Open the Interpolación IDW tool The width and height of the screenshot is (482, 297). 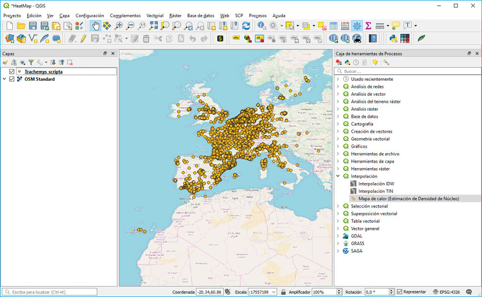(x=376, y=184)
